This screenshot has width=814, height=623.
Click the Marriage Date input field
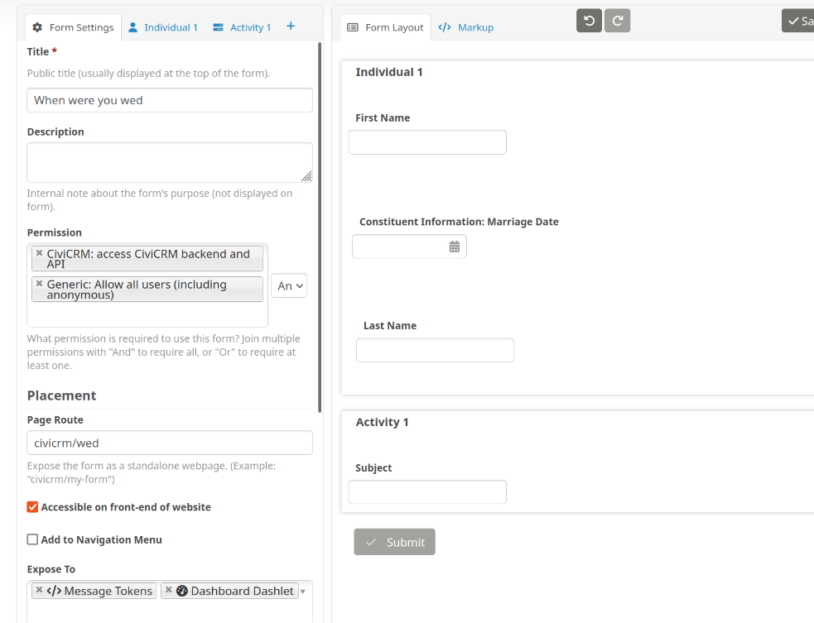point(409,247)
